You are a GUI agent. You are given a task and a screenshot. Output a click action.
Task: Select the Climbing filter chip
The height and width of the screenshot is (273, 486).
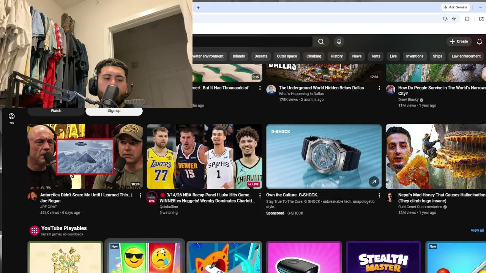[x=314, y=56]
